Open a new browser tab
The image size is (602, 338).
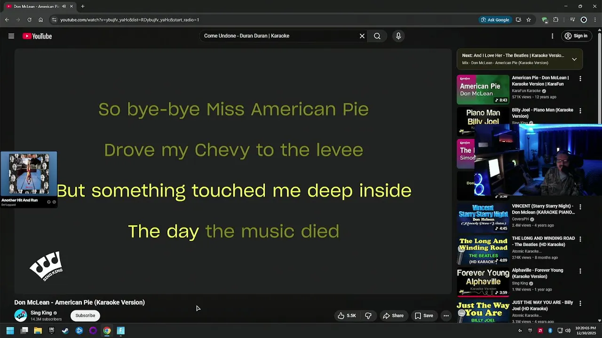(x=83, y=7)
